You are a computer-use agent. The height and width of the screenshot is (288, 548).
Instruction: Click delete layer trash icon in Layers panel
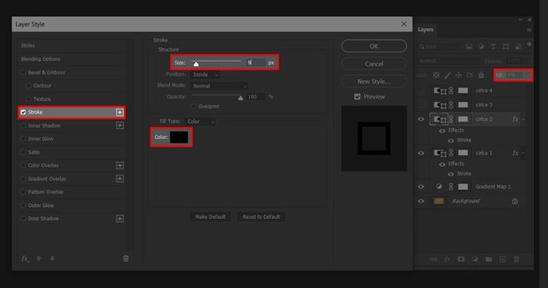click(x=516, y=259)
